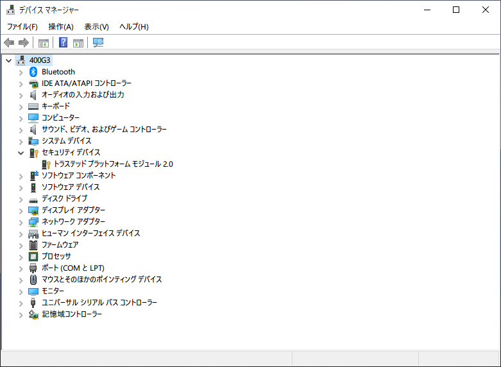Screen dimensions: 501x367
Task: Click the computer icon beside 400G3
Action: tap(21, 60)
